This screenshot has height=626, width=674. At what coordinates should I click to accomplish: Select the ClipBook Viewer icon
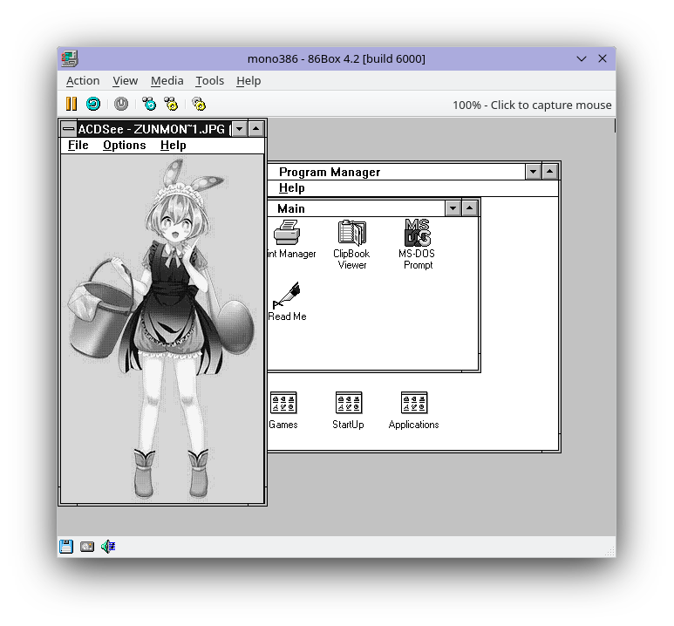click(x=351, y=244)
